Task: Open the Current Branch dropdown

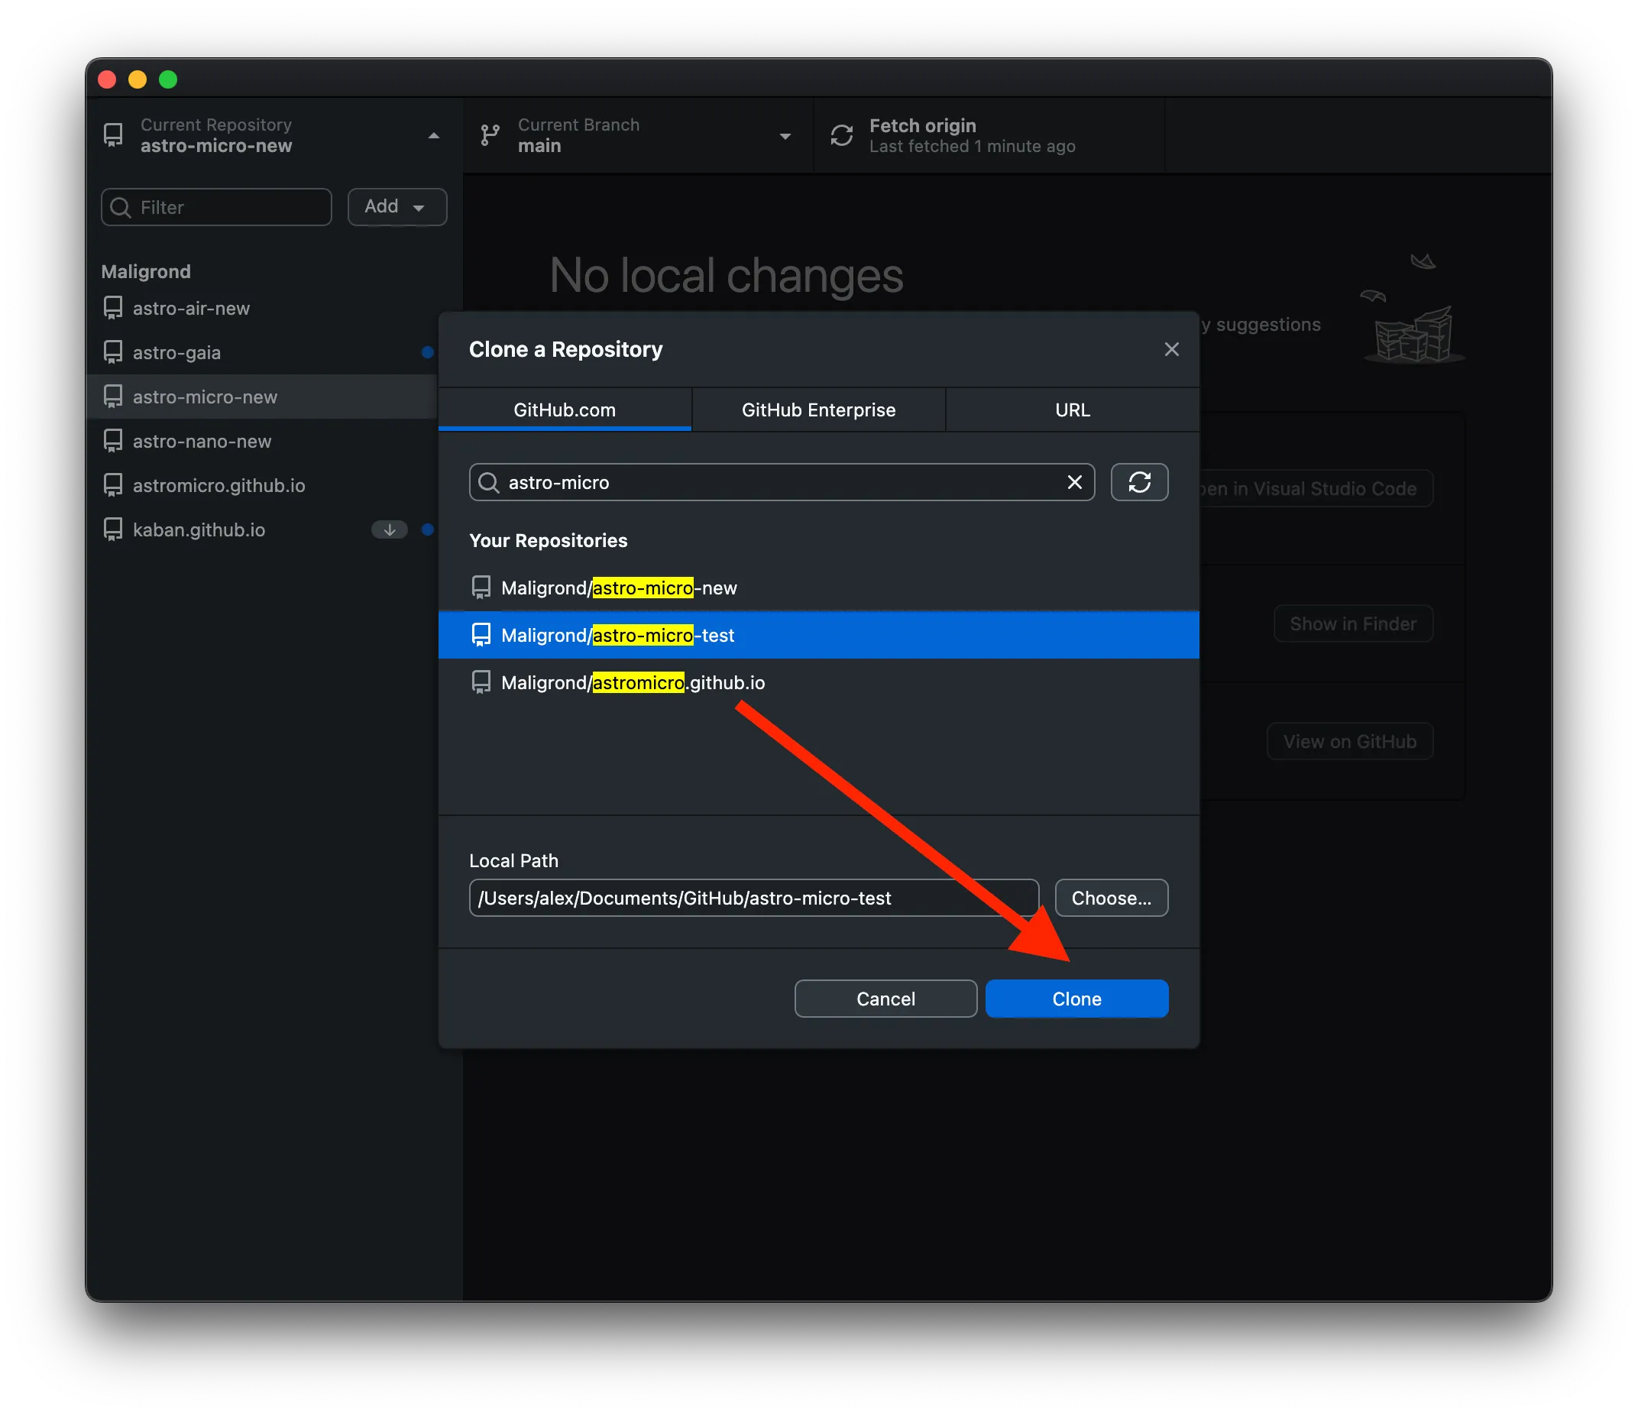Action: (x=637, y=135)
